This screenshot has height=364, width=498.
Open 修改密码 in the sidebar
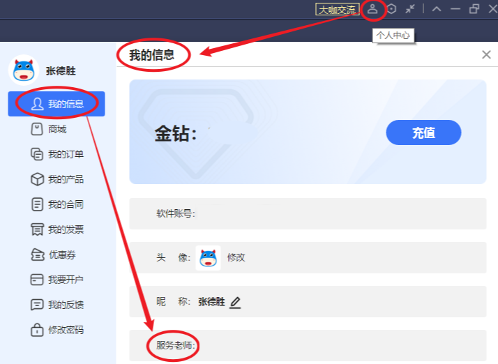tap(57, 330)
